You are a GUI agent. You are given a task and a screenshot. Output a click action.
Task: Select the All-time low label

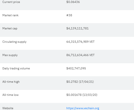pos(10,95)
